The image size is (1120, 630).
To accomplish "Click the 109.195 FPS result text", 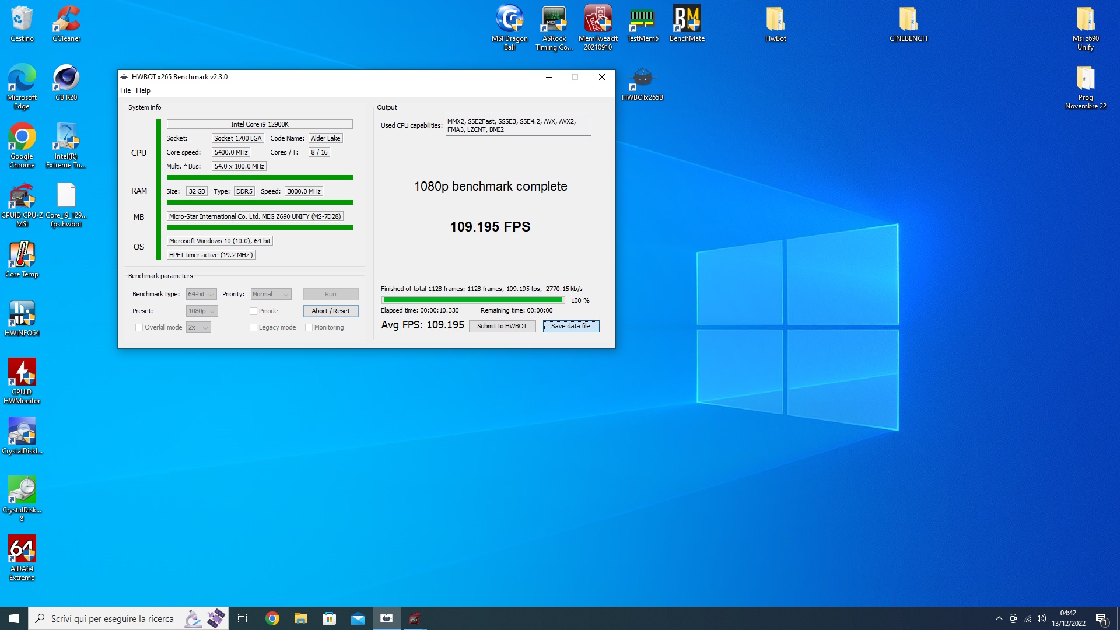I will [490, 227].
